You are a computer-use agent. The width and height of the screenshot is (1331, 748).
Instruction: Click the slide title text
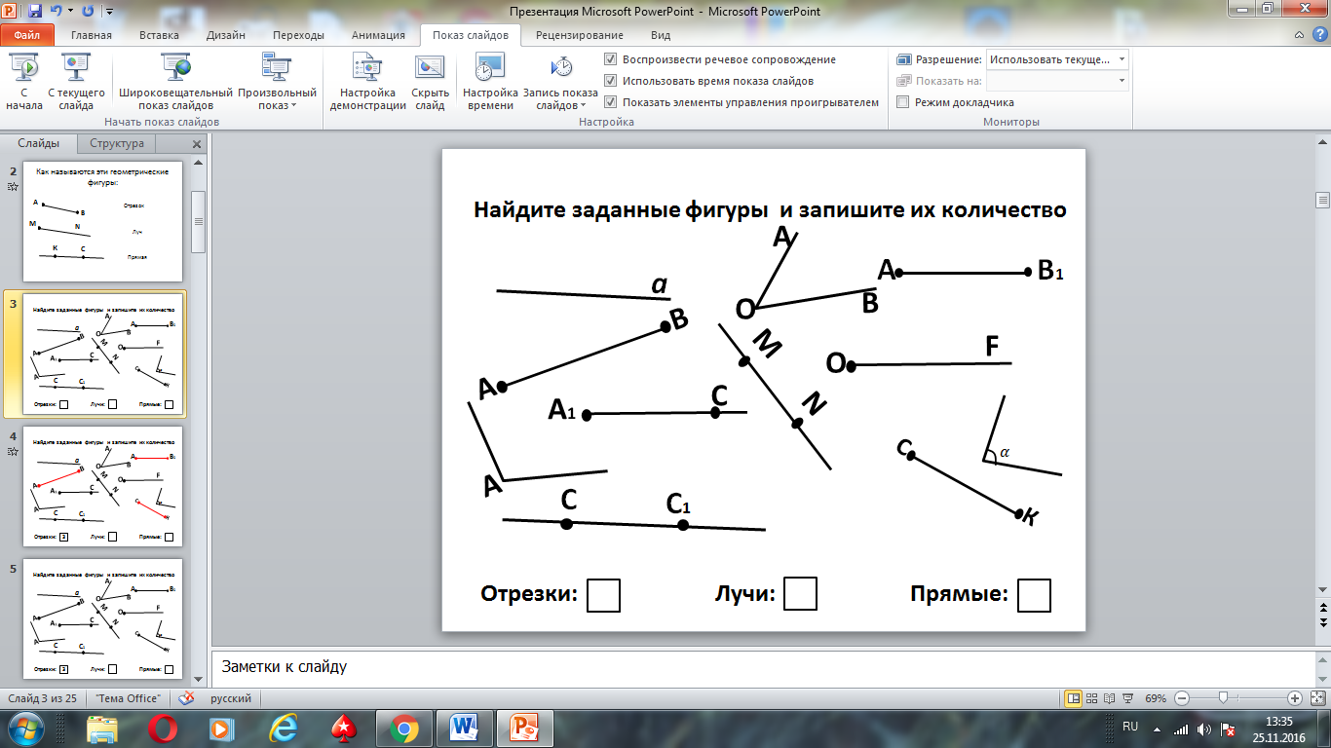[770, 209]
